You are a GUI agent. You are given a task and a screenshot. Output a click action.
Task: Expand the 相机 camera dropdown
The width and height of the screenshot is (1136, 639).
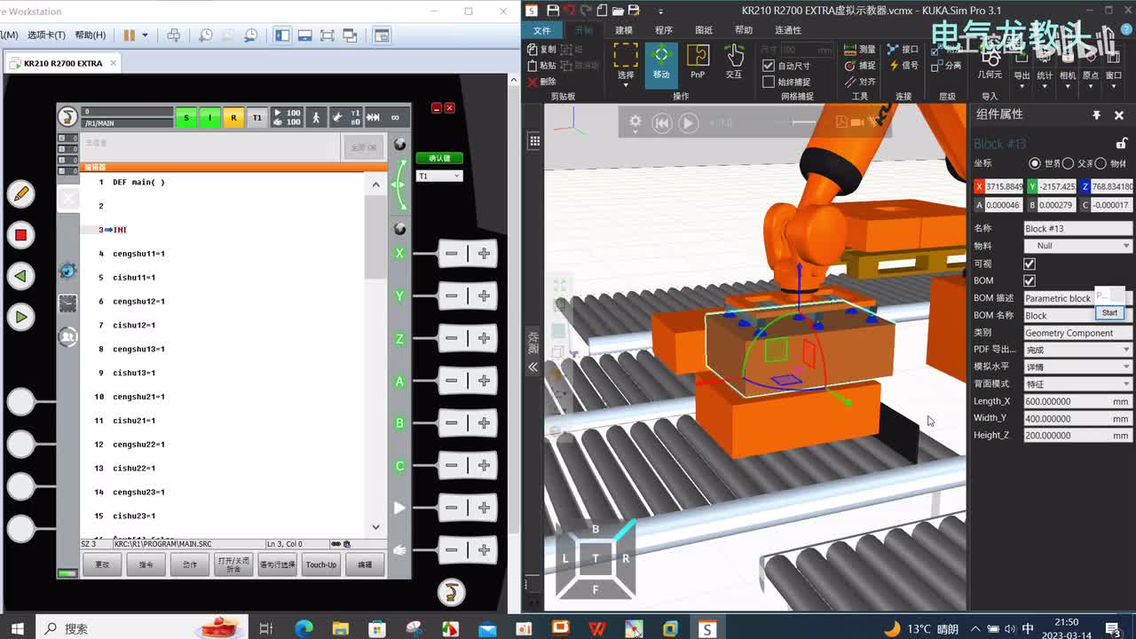tap(1068, 86)
